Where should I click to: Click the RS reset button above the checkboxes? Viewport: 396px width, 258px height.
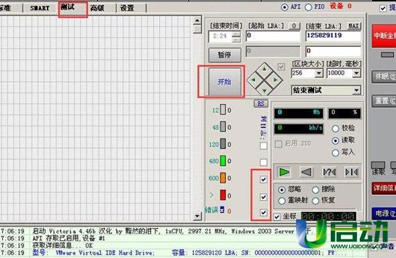(x=260, y=103)
